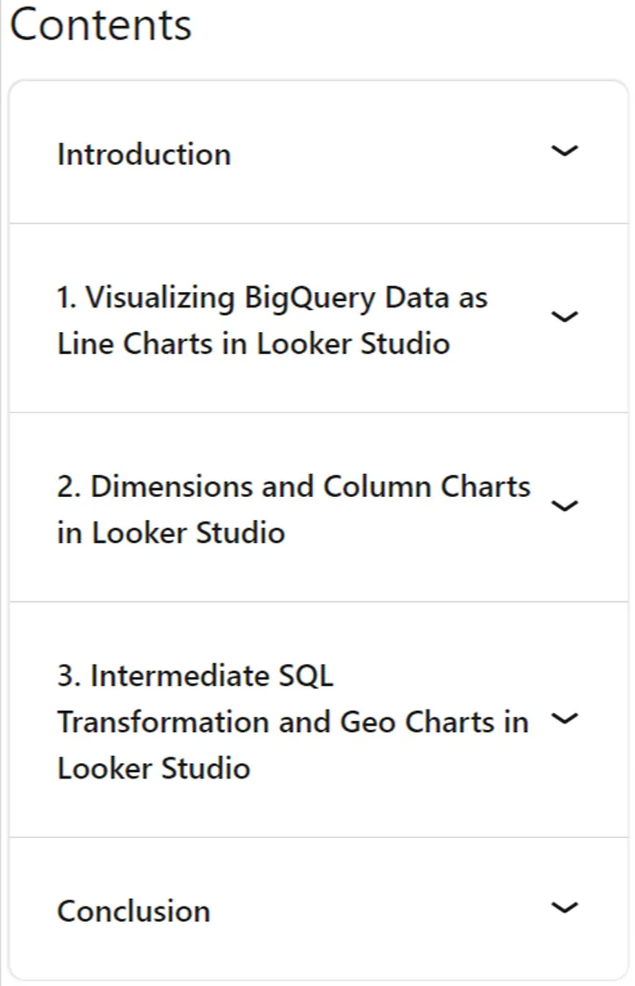
Task: Click 'Line Charts in Looker Studio' text
Action: pyautogui.click(x=253, y=343)
